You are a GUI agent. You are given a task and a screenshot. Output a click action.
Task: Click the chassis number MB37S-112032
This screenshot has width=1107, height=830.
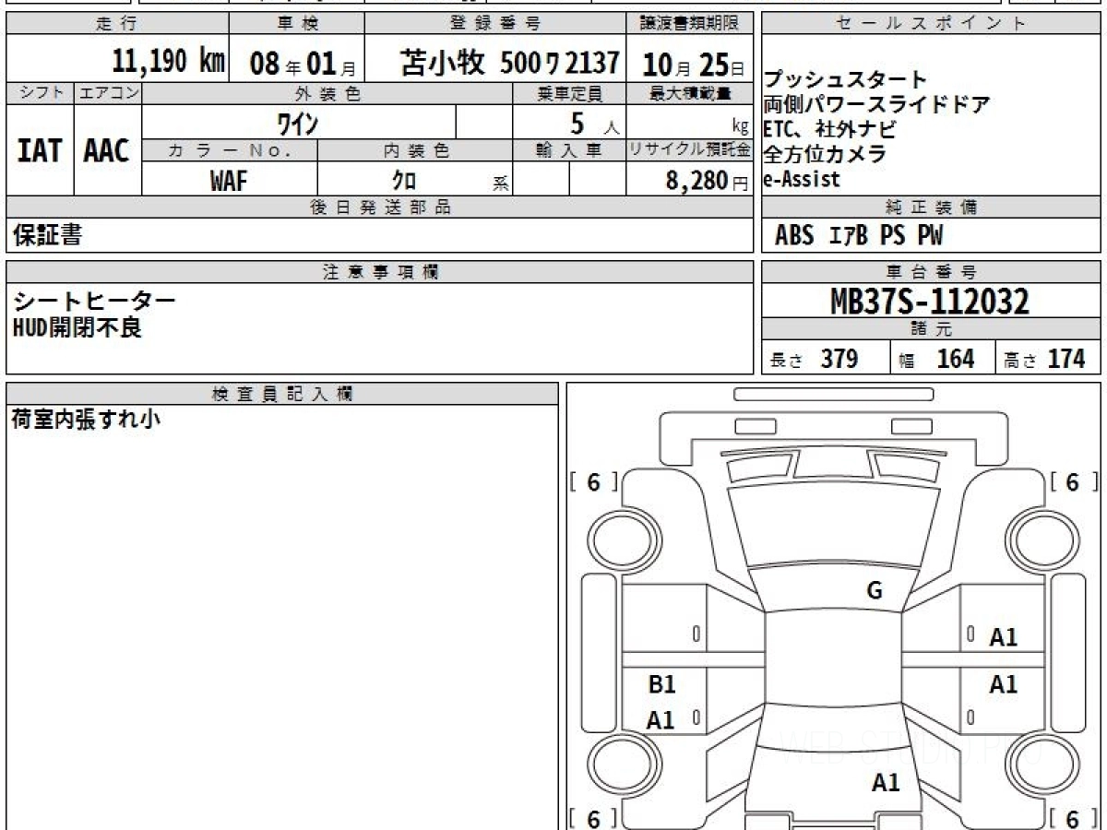tap(930, 301)
